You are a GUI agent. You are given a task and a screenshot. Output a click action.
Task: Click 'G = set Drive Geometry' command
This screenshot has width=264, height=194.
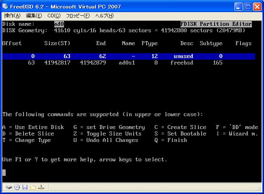tap(109, 127)
